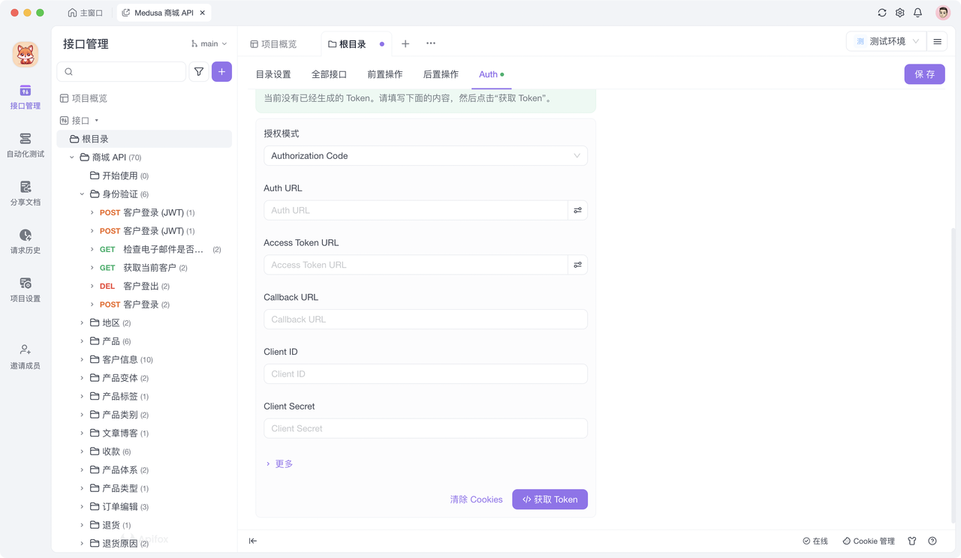Expand the 地区 folder

pyautogui.click(x=83, y=323)
